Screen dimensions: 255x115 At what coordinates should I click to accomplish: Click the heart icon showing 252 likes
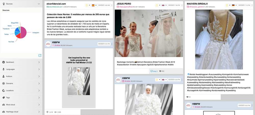click(x=160, y=71)
